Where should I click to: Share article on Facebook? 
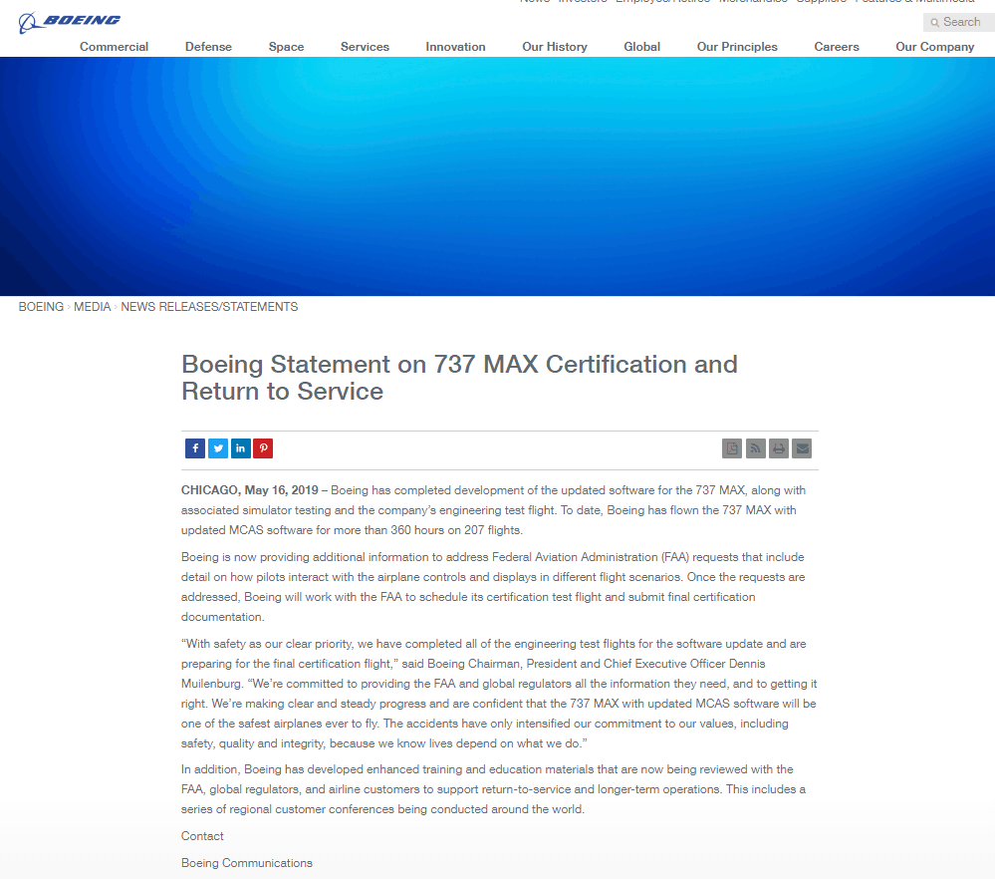(195, 448)
